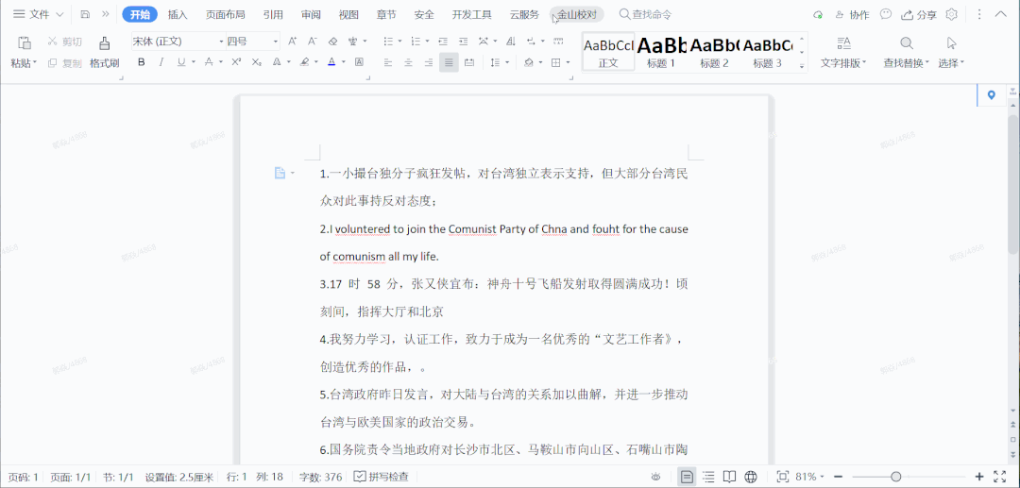Collapse the ribbon with the up chevron
The width and height of the screenshot is (1020, 488).
pyautogui.click(x=1001, y=14)
